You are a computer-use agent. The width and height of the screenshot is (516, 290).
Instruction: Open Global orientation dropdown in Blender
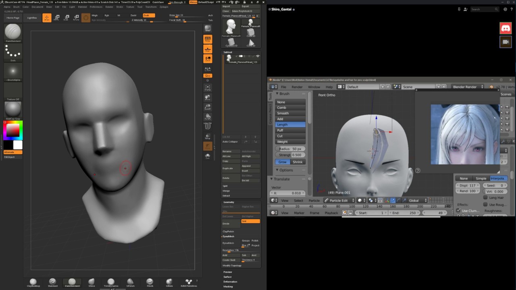click(418, 201)
